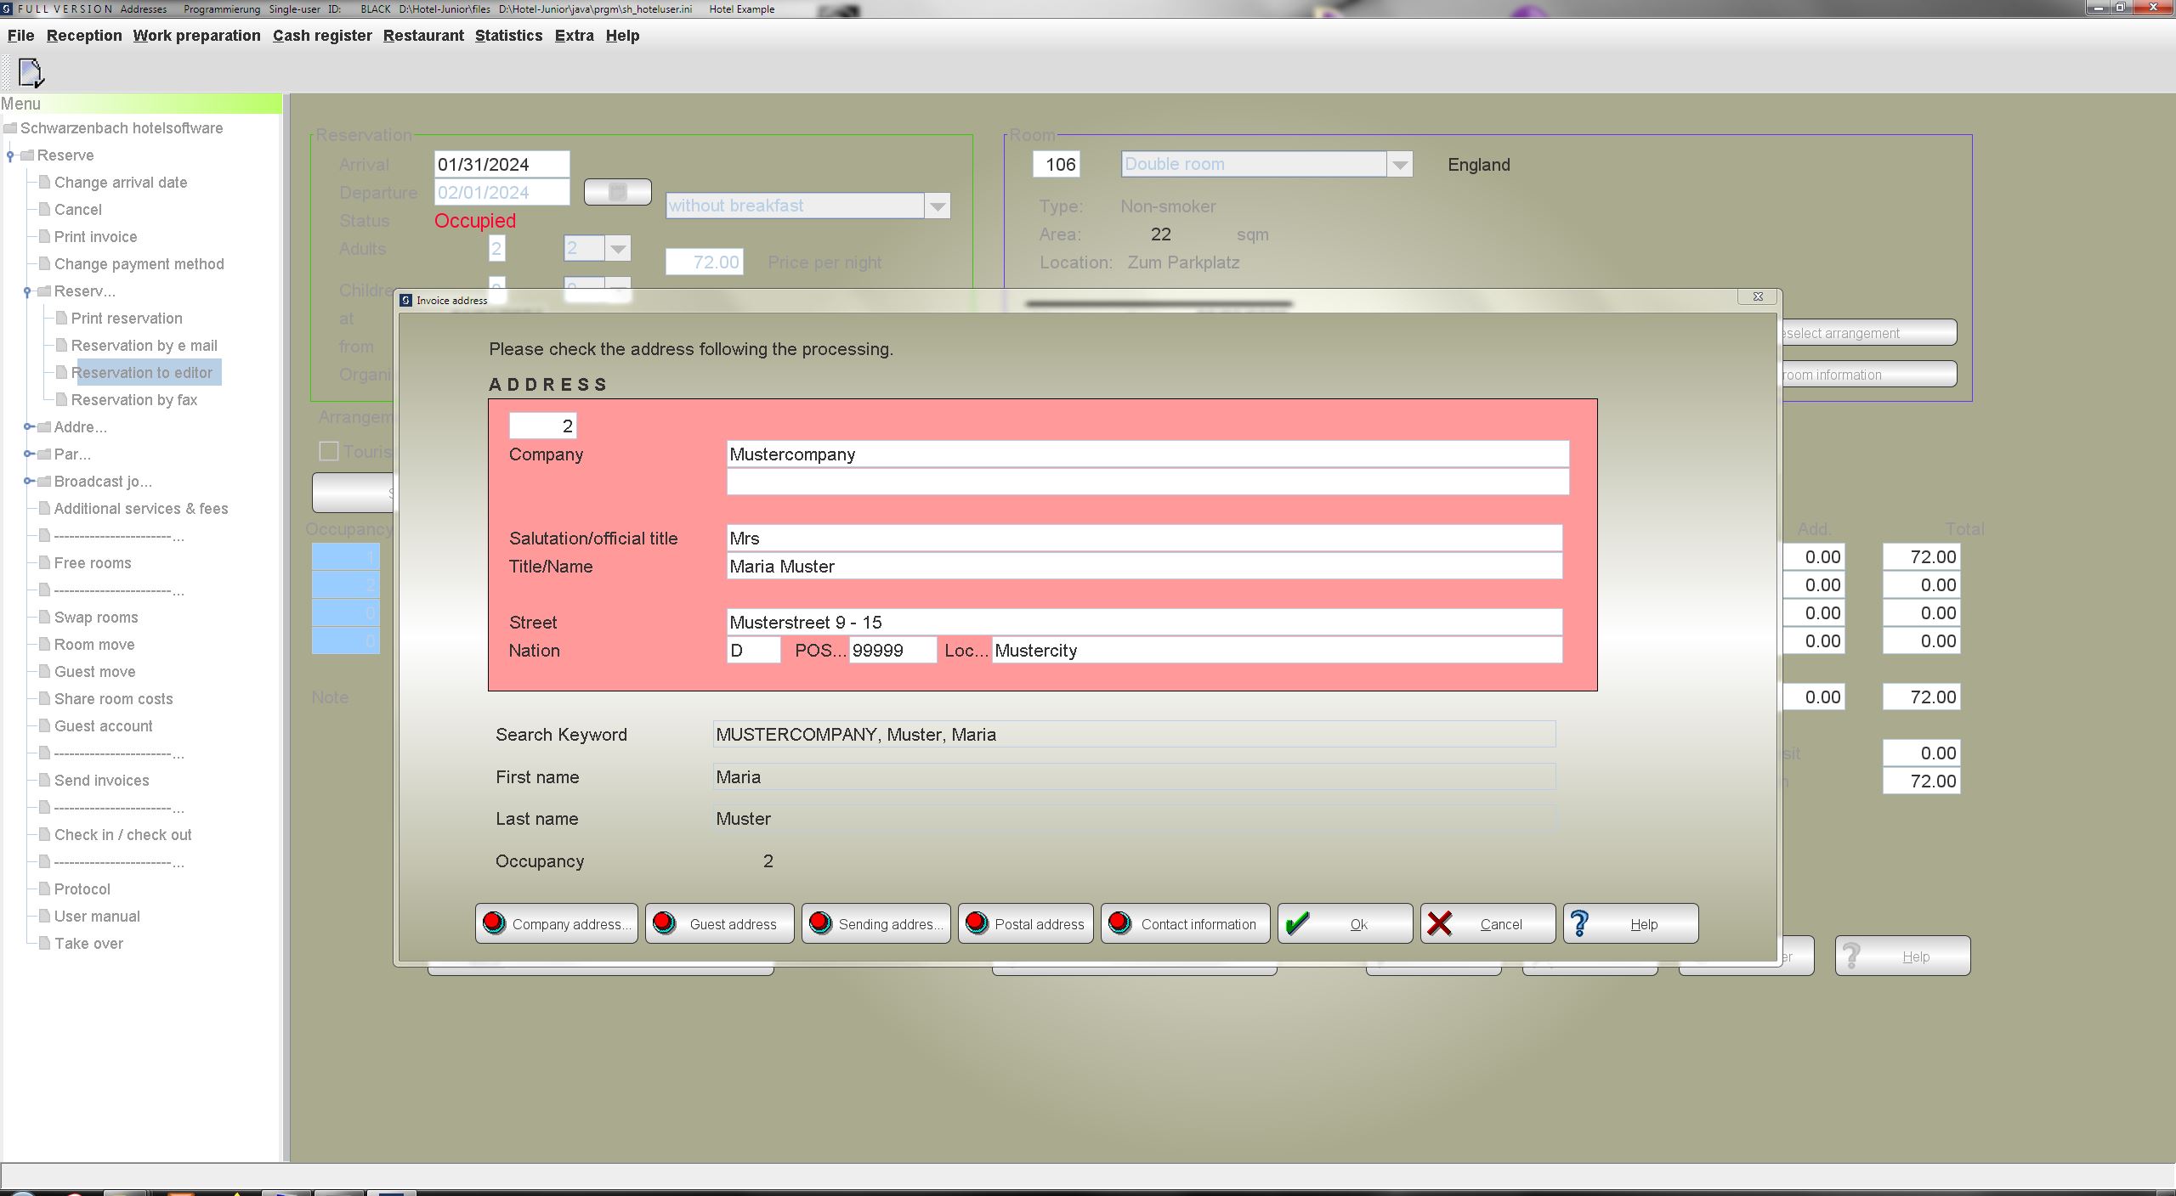This screenshot has height=1196, width=2176.
Task: Click greyed Help question mark icon in background
Action: (1851, 956)
